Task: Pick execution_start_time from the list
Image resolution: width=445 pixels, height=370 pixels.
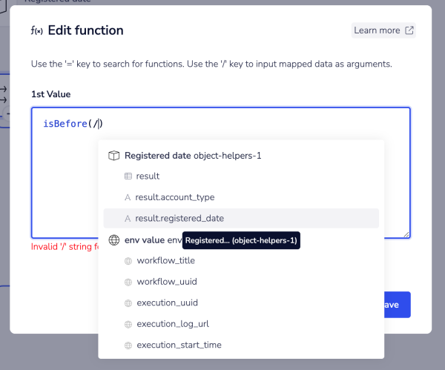Action: [x=179, y=345]
